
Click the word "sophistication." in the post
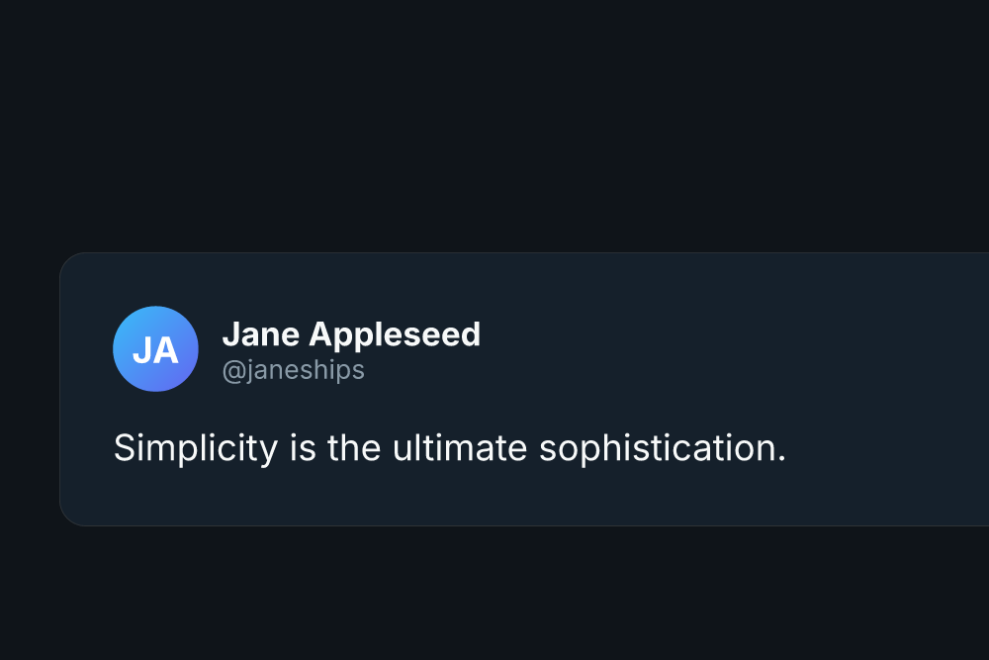pyautogui.click(x=663, y=448)
